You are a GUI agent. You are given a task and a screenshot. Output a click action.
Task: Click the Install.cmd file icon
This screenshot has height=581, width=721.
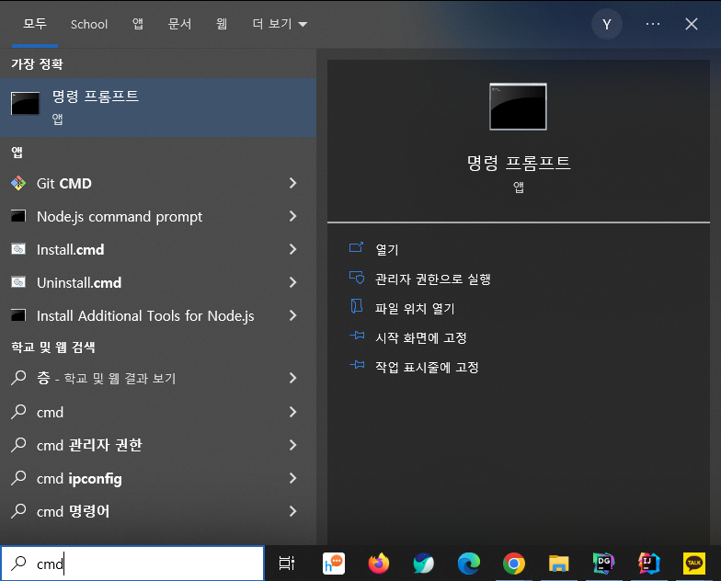pos(18,249)
